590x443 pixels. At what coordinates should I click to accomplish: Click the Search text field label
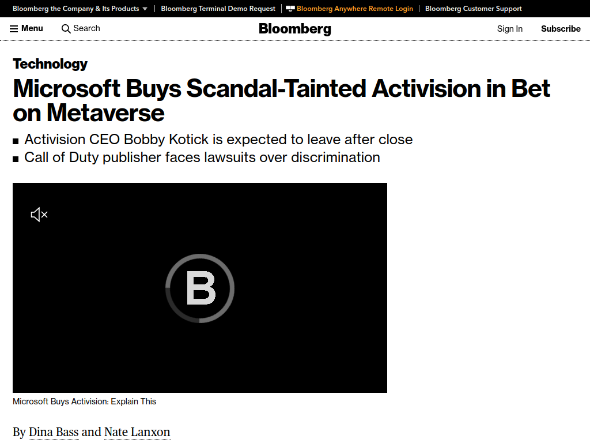click(x=86, y=28)
